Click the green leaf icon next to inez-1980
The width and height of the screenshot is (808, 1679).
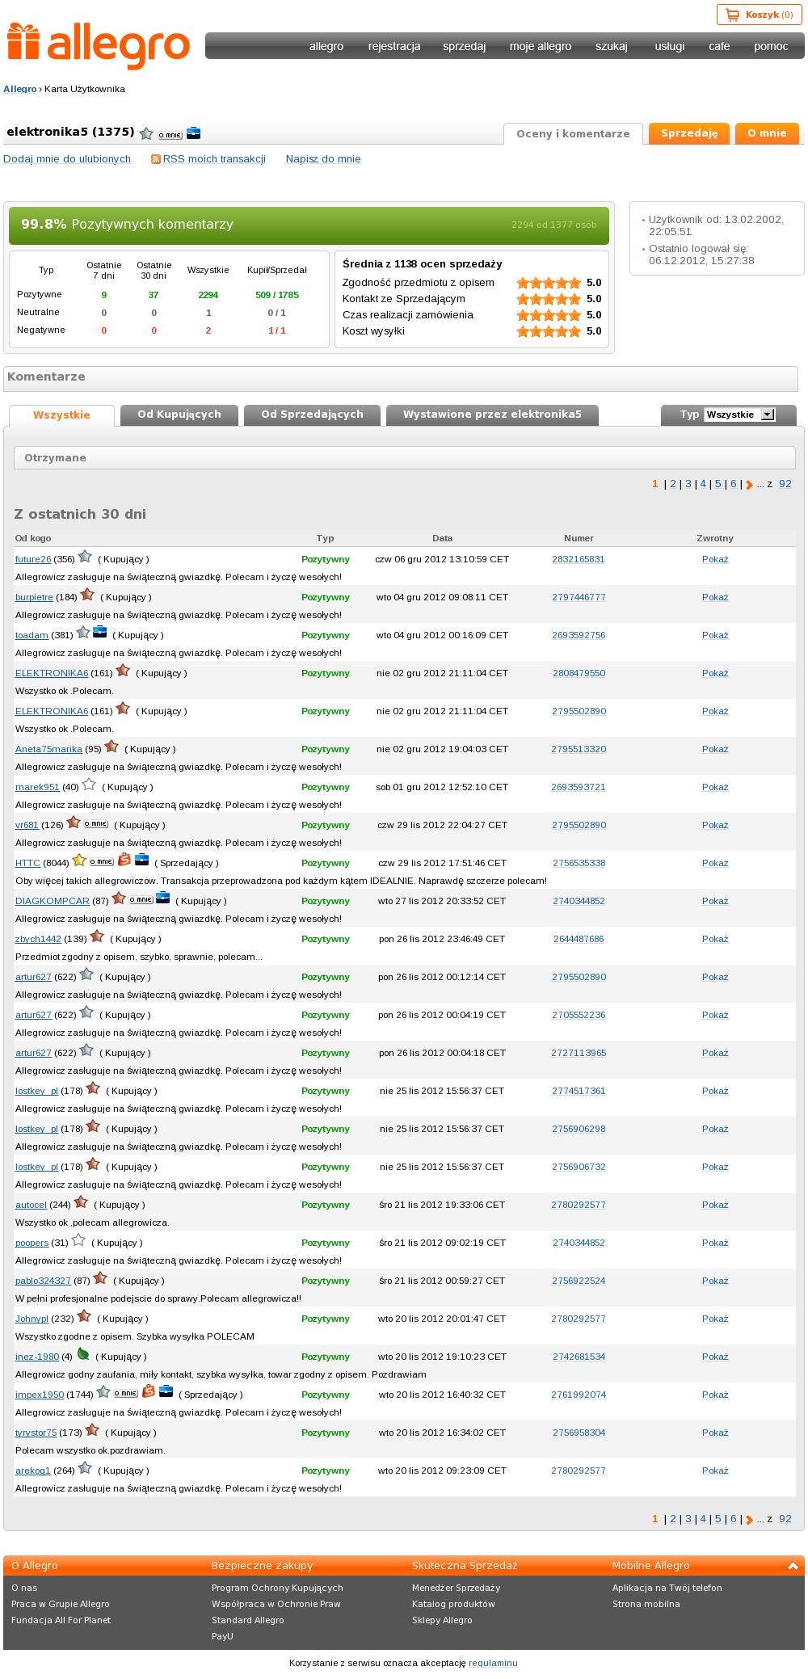[82, 1354]
